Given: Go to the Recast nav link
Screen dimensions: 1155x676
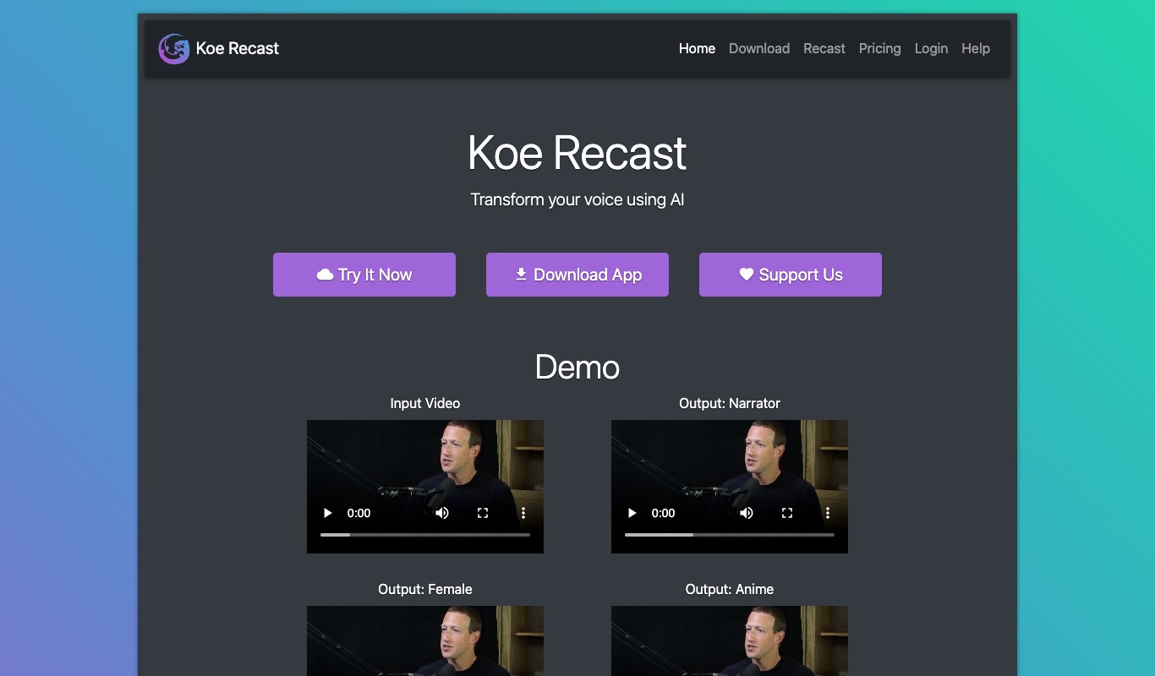Looking at the screenshot, I should 824,49.
